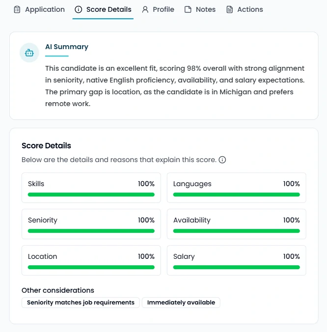The height and width of the screenshot is (332, 327).
Task: Click the info icon after score explanation text
Action: pos(222,160)
